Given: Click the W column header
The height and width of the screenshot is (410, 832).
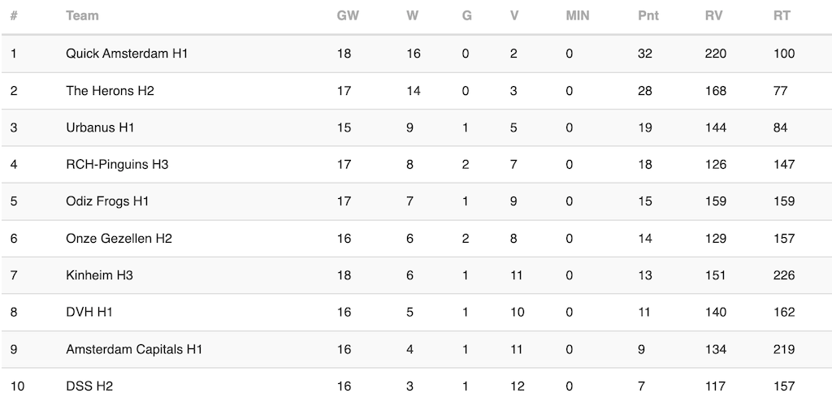Looking at the screenshot, I should (x=412, y=15).
